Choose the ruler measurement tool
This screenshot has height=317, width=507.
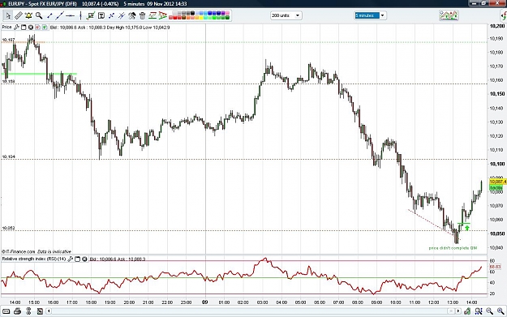[x=19, y=15]
